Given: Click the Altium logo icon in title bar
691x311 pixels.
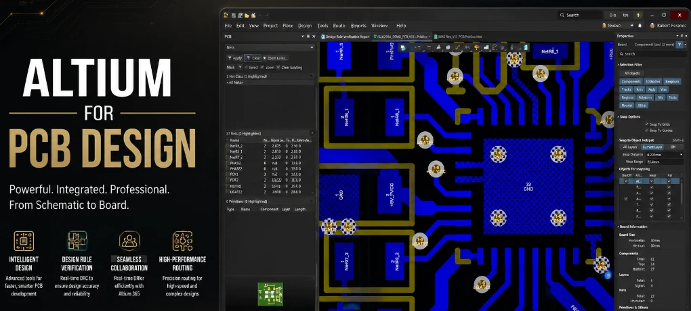Looking at the screenshot, I should [226, 15].
